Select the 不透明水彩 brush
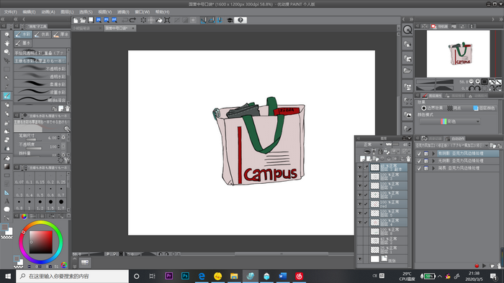The image size is (504, 283). point(40,68)
